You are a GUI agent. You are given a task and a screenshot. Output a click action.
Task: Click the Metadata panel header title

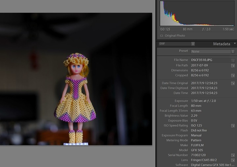click(x=221, y=44)
